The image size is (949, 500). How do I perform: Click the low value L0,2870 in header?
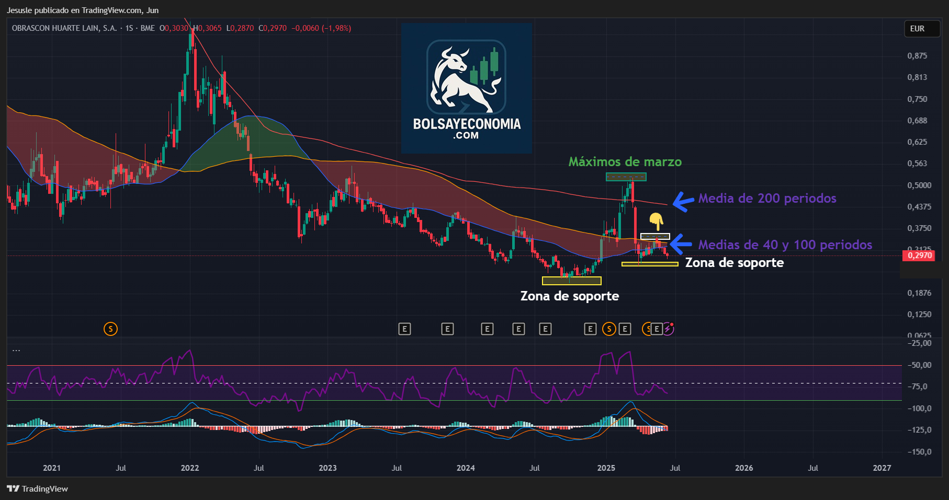click(240, 28)
